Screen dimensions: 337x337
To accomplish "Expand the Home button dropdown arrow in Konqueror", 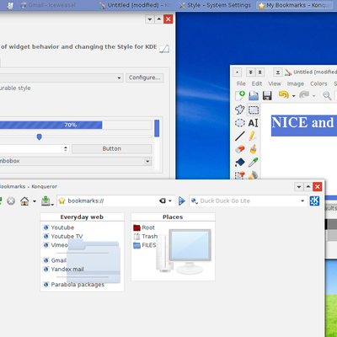I will coord(35,201).
